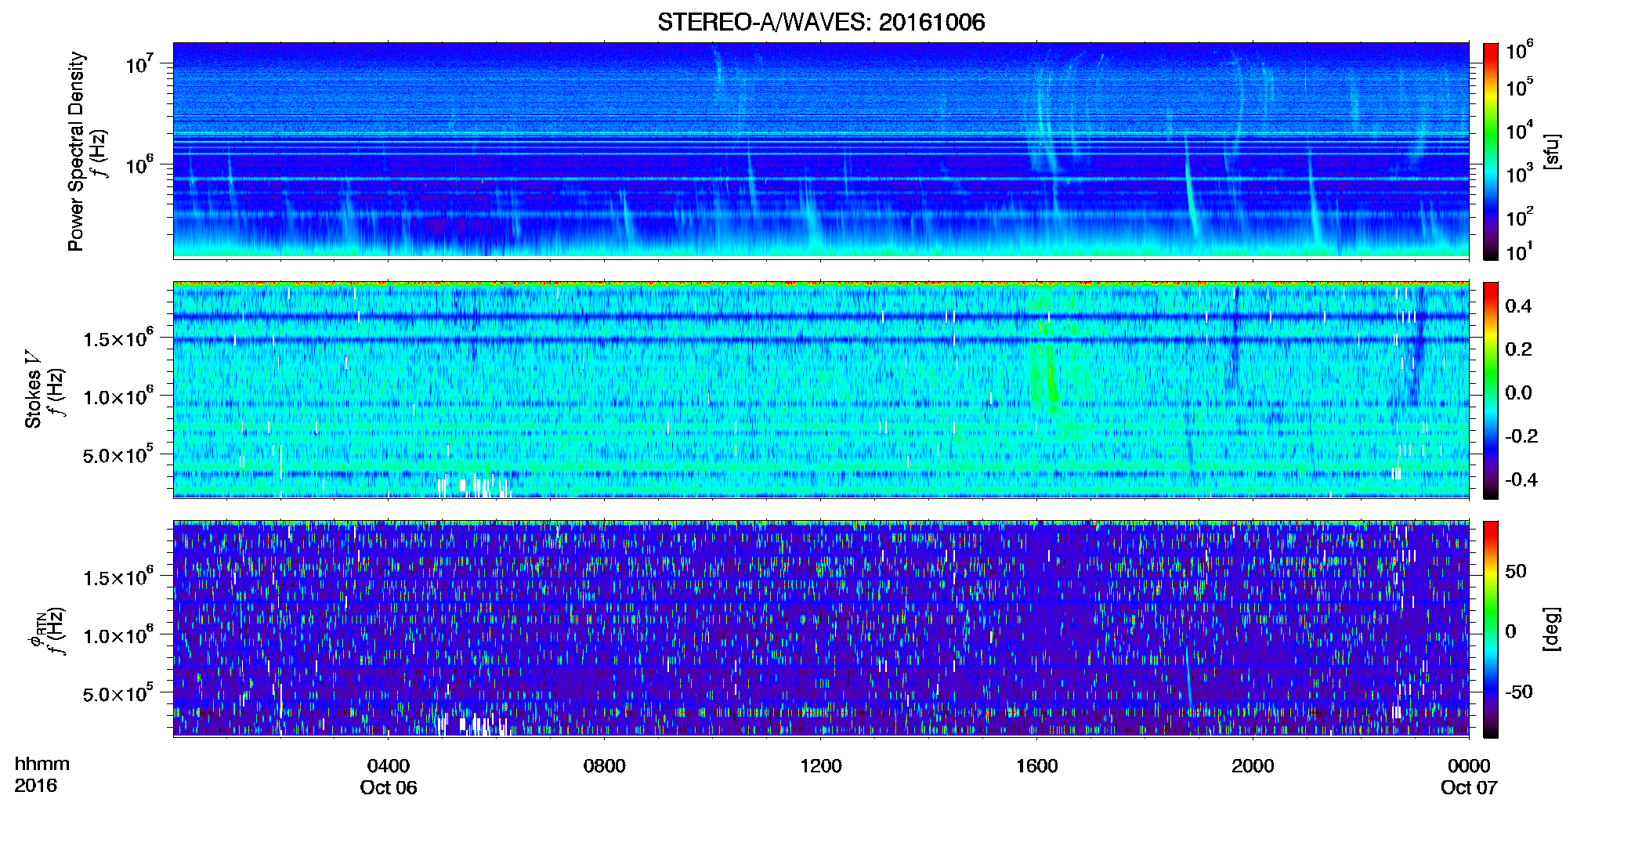Click the 10^6 frequency tick on the Power Spectral Density axis
Image resolution: width=1642 pixels, height=846 pixels.
[x=139, y=164]
